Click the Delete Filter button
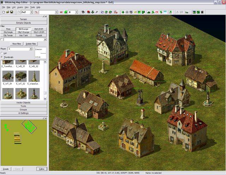The height and width of the screenshot is (175, 226). point(31,43)
